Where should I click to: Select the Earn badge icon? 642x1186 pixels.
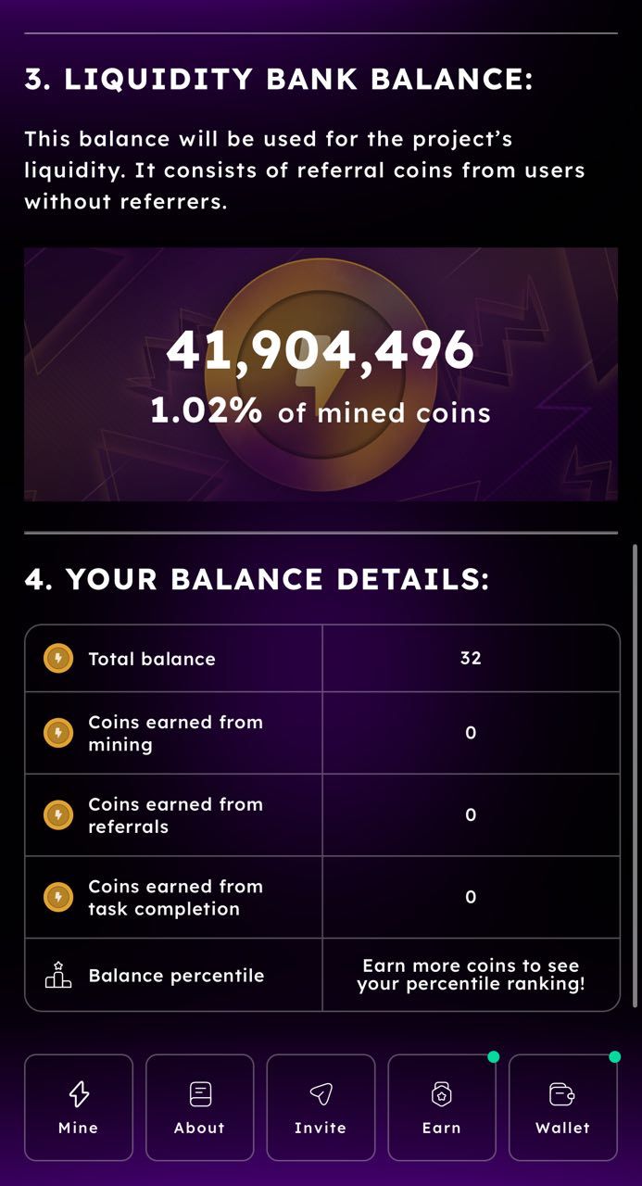442,1095
